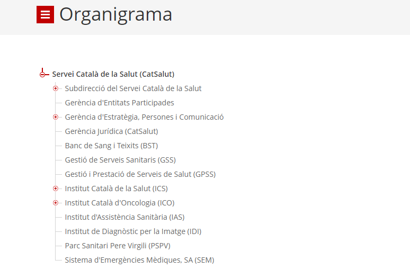The height and width of the screenshot is (278, 410).
Task: Select Gestió de Serveis Sanitaris (GSS)
Action: [120, 160]
